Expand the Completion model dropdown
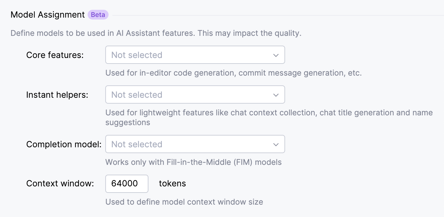The height and width of the screenshot is (217, 444). tap(195, 144)
